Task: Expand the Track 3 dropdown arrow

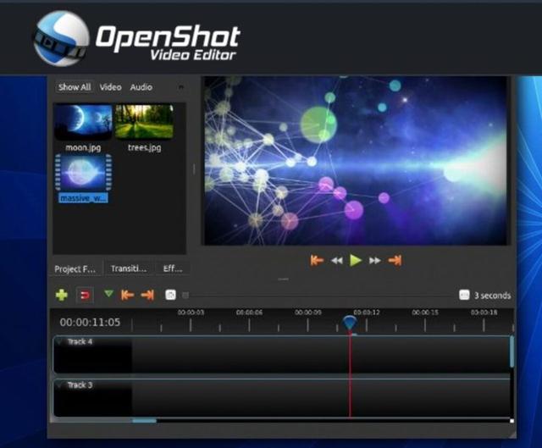Action: [59, 384]
